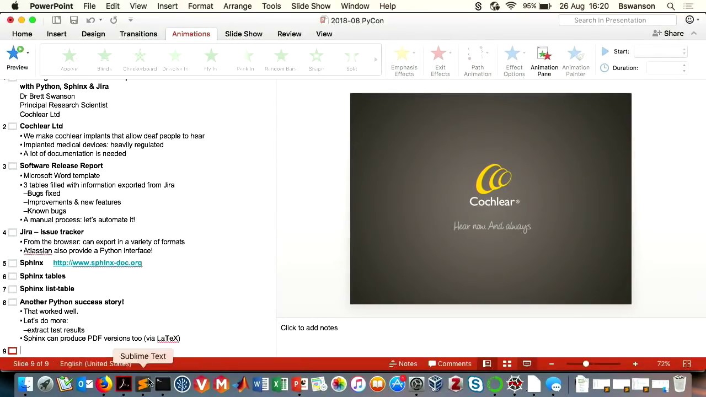The width and height of the screenshot is (706, 397).
Task: Click slide 9 icon in outline
Action: [x=13, y=351]
